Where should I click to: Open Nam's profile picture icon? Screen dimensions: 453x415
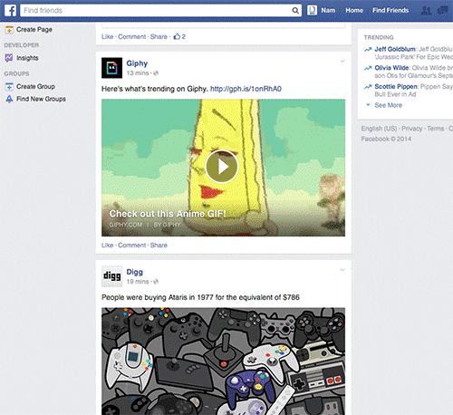click(312, 10)
